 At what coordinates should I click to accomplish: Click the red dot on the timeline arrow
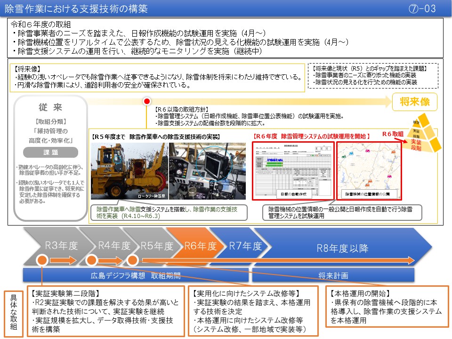[147, 101]
